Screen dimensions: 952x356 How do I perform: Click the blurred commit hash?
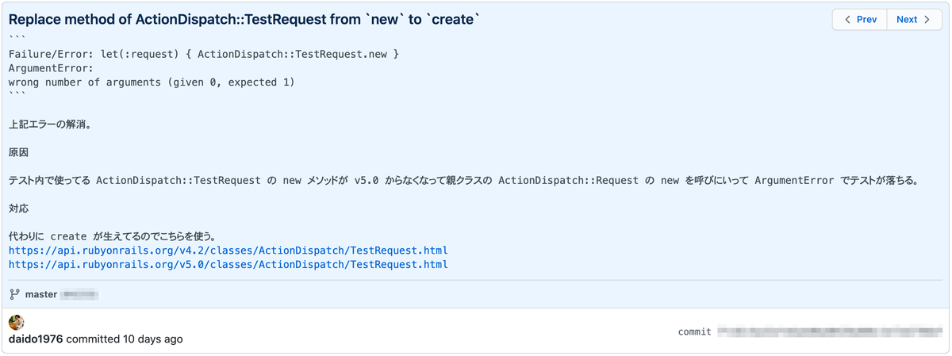(x=827, y=331)
